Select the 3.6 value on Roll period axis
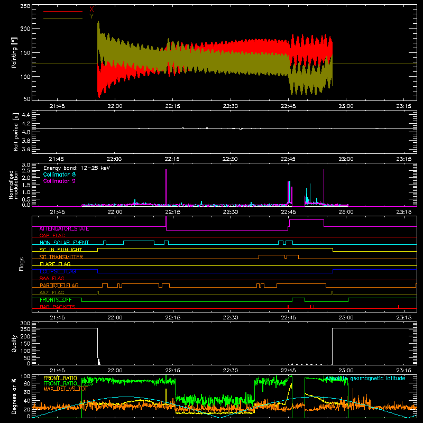The height and width of the screenshot is (423, 423). pos(26,149)
